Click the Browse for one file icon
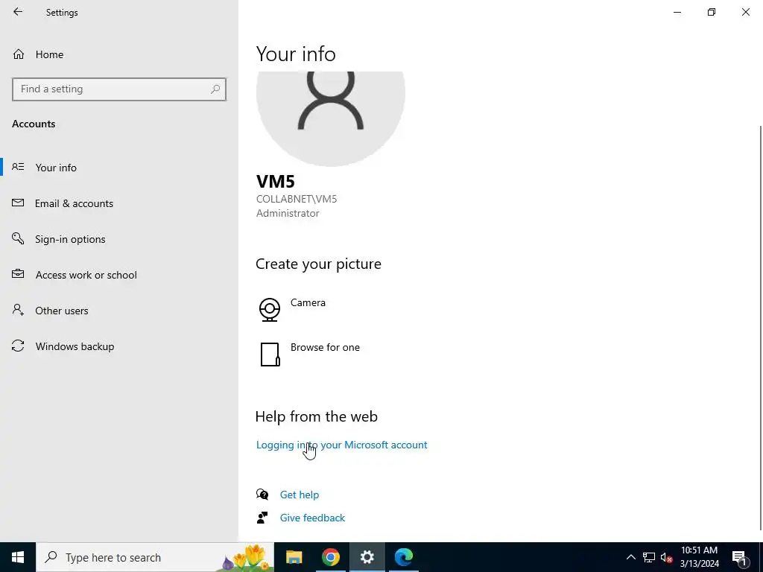The height and width of the screenshot is (572, 763). click(x=270, y=354)
